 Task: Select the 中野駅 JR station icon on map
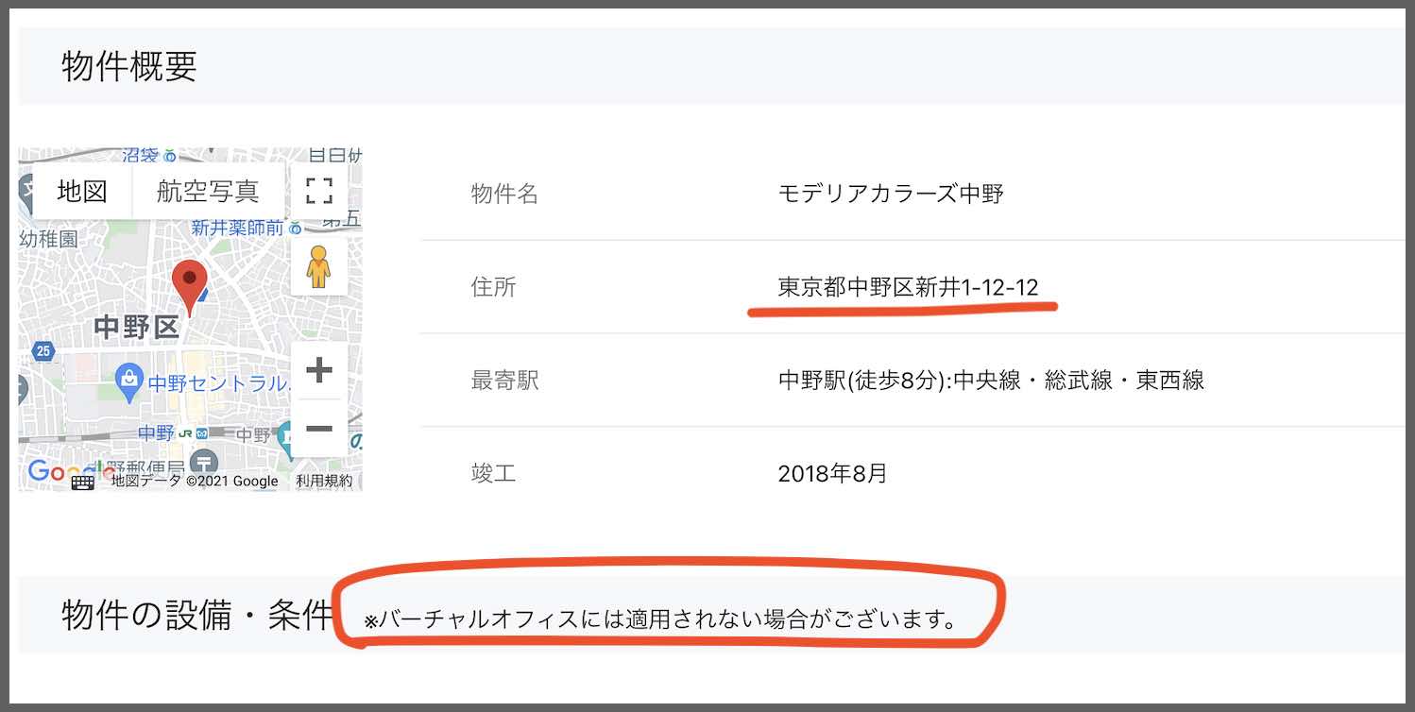(184, 432)
